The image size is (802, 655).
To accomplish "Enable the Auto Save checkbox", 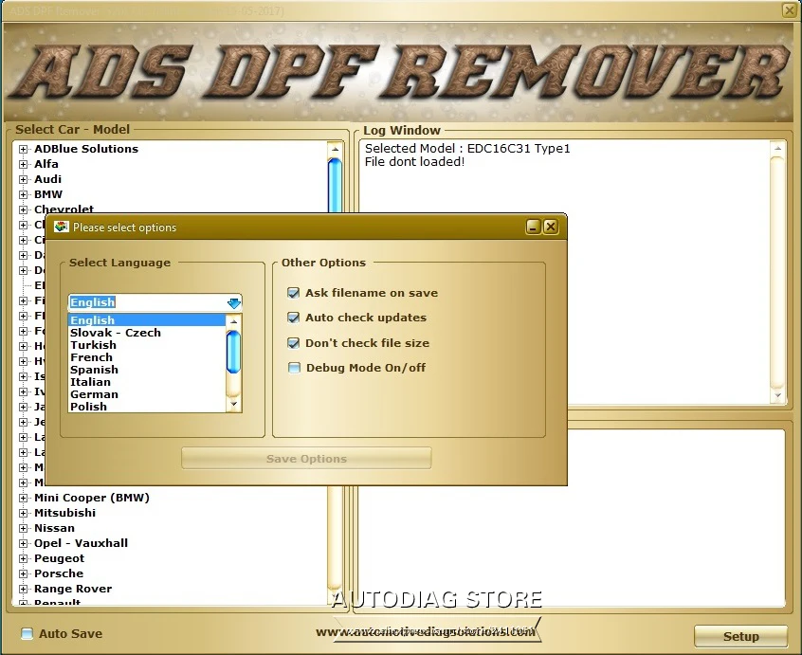I will coord(27,633).
